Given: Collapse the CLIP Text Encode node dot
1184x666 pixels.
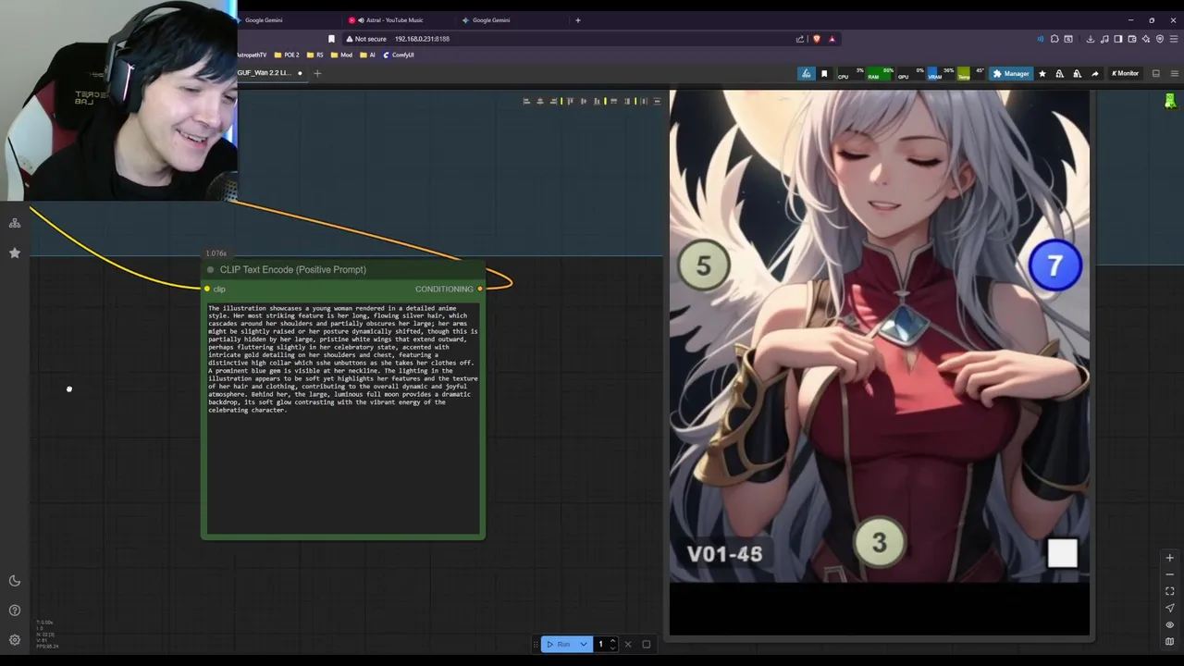Looking at the screenshot, I should (211, 270).
